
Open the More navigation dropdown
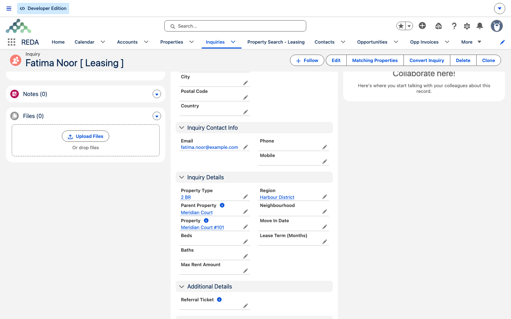click(x=471, y=42)
